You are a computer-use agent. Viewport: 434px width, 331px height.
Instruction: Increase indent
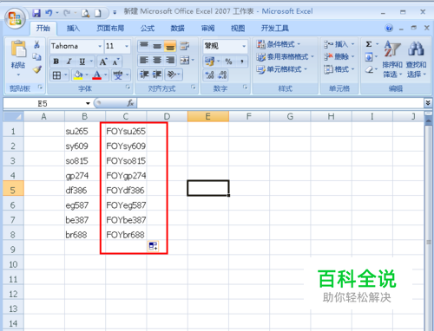click(x=157, y=75)
